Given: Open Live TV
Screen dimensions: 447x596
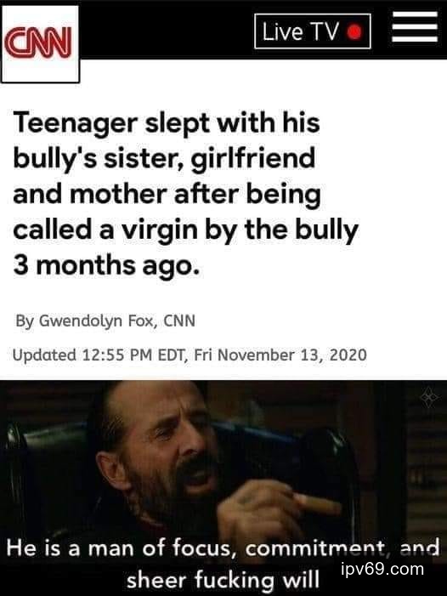Looking at the screenshot, I should (x=313, y=31).
